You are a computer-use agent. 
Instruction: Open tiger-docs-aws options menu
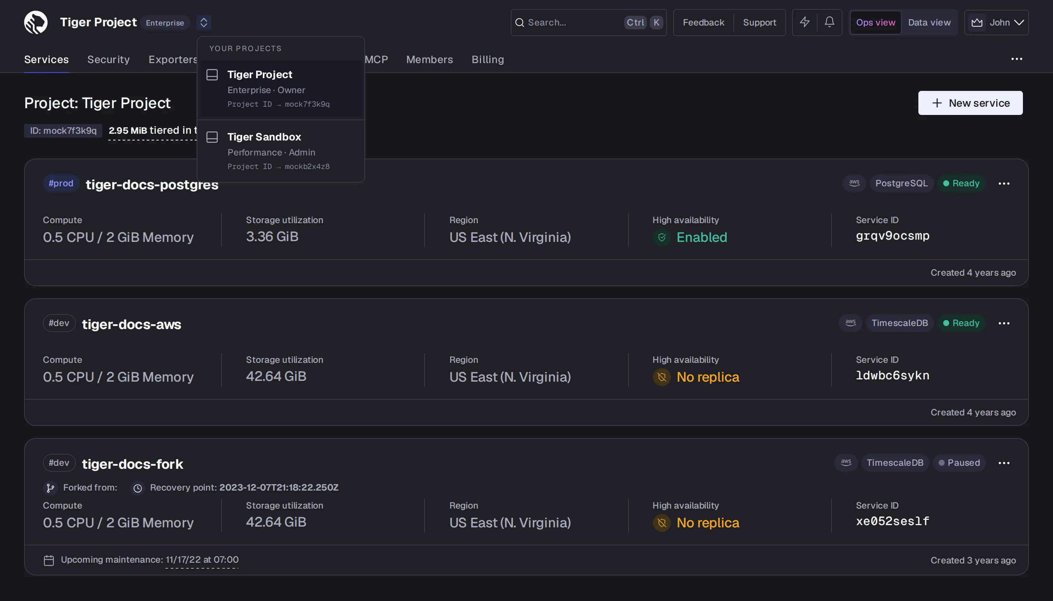1003,323
